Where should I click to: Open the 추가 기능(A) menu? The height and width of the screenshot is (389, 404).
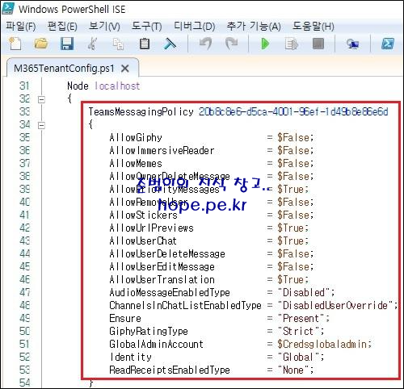click(x=254, y=26)
